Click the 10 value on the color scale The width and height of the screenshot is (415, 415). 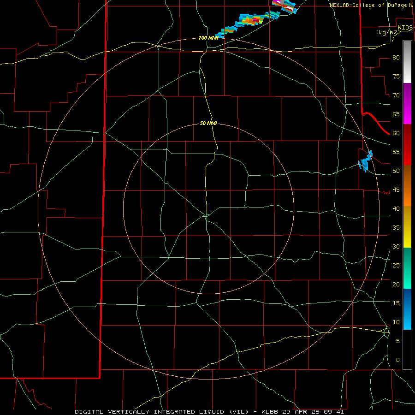click(x=396, y=322)
